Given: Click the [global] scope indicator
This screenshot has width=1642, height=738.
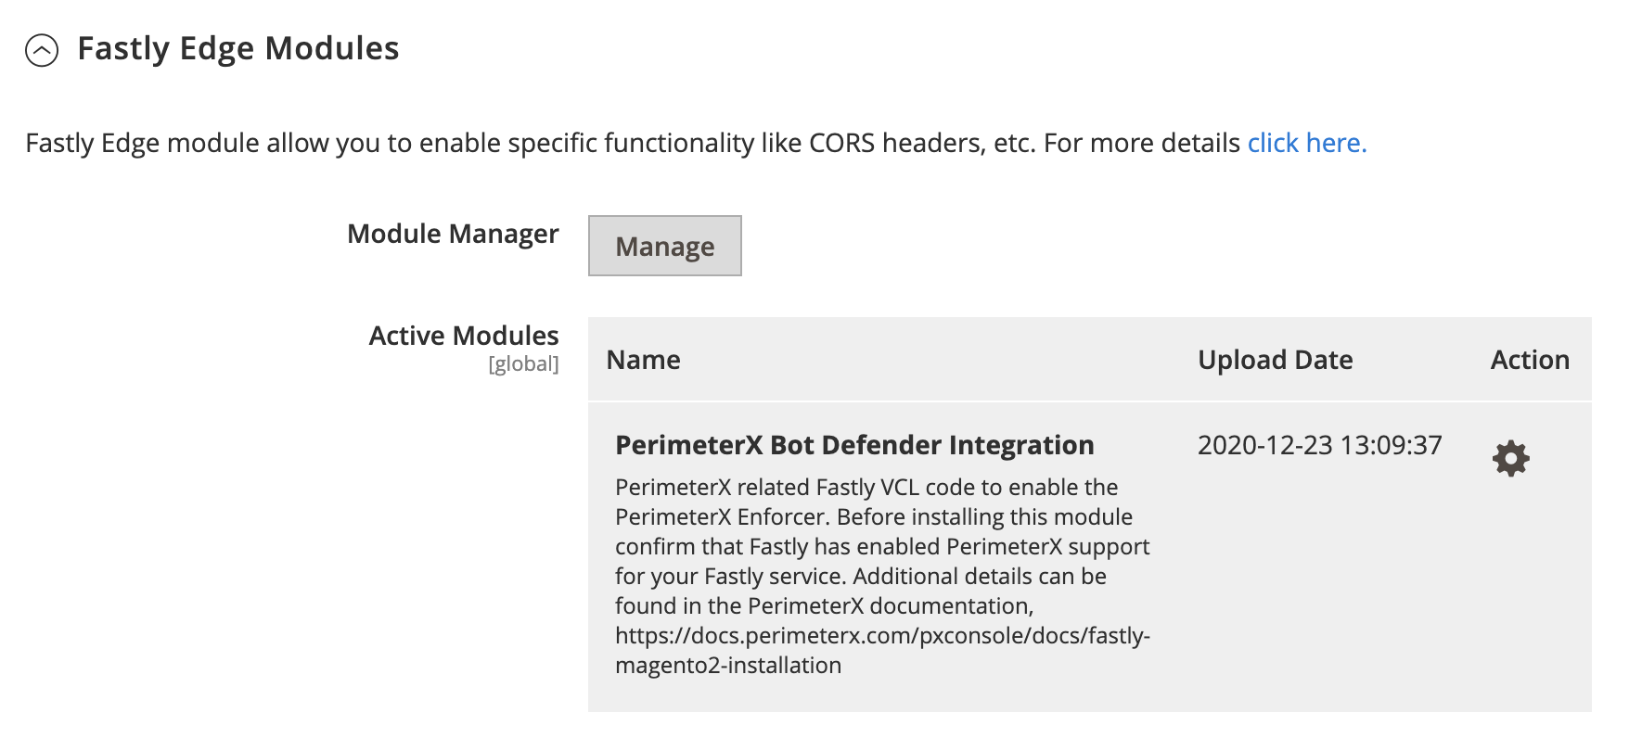Looking at the screenshot, I should coord(523,364).
